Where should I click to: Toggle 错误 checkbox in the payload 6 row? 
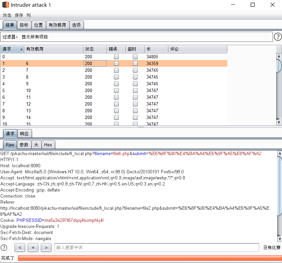116,63
